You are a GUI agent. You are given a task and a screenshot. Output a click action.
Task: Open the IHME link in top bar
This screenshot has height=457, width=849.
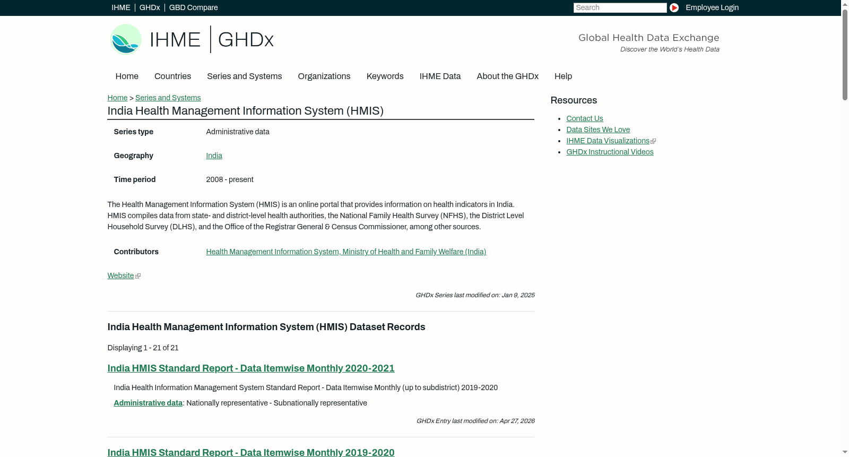(x=121, y=7)
